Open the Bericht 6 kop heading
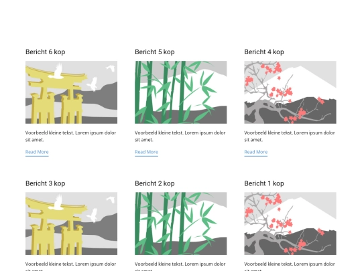The image size is (362, 271). click(46, 52)
